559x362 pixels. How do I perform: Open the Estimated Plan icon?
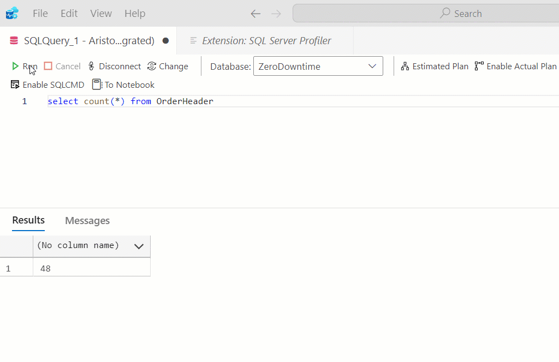(405, 67)
